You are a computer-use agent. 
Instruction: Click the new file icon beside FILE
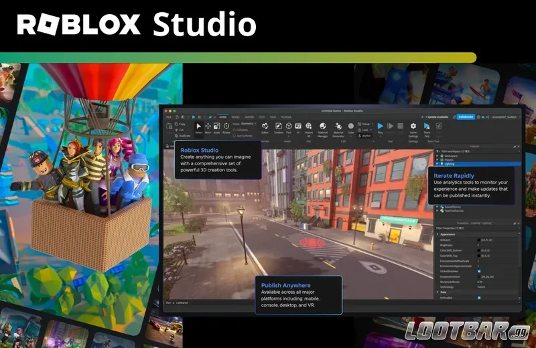click(x=177, y=117)
